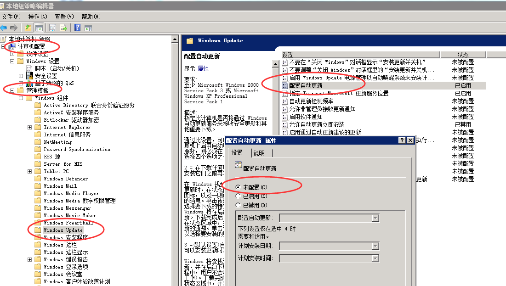Select the 已禁用 radio button
This screenshot has width=506, height=286.
pos(238,205)
